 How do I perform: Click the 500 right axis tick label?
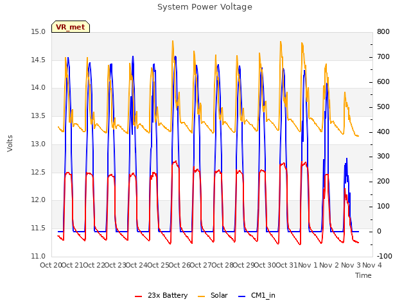tap(383, 107)
